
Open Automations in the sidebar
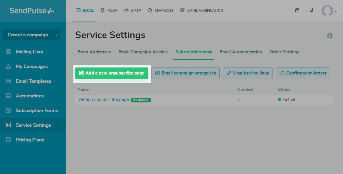pyautogui.click(x=30, y=96)
